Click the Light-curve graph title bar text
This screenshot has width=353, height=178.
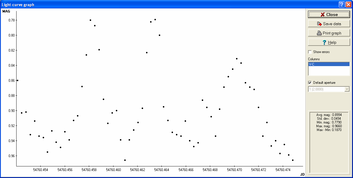18,5
